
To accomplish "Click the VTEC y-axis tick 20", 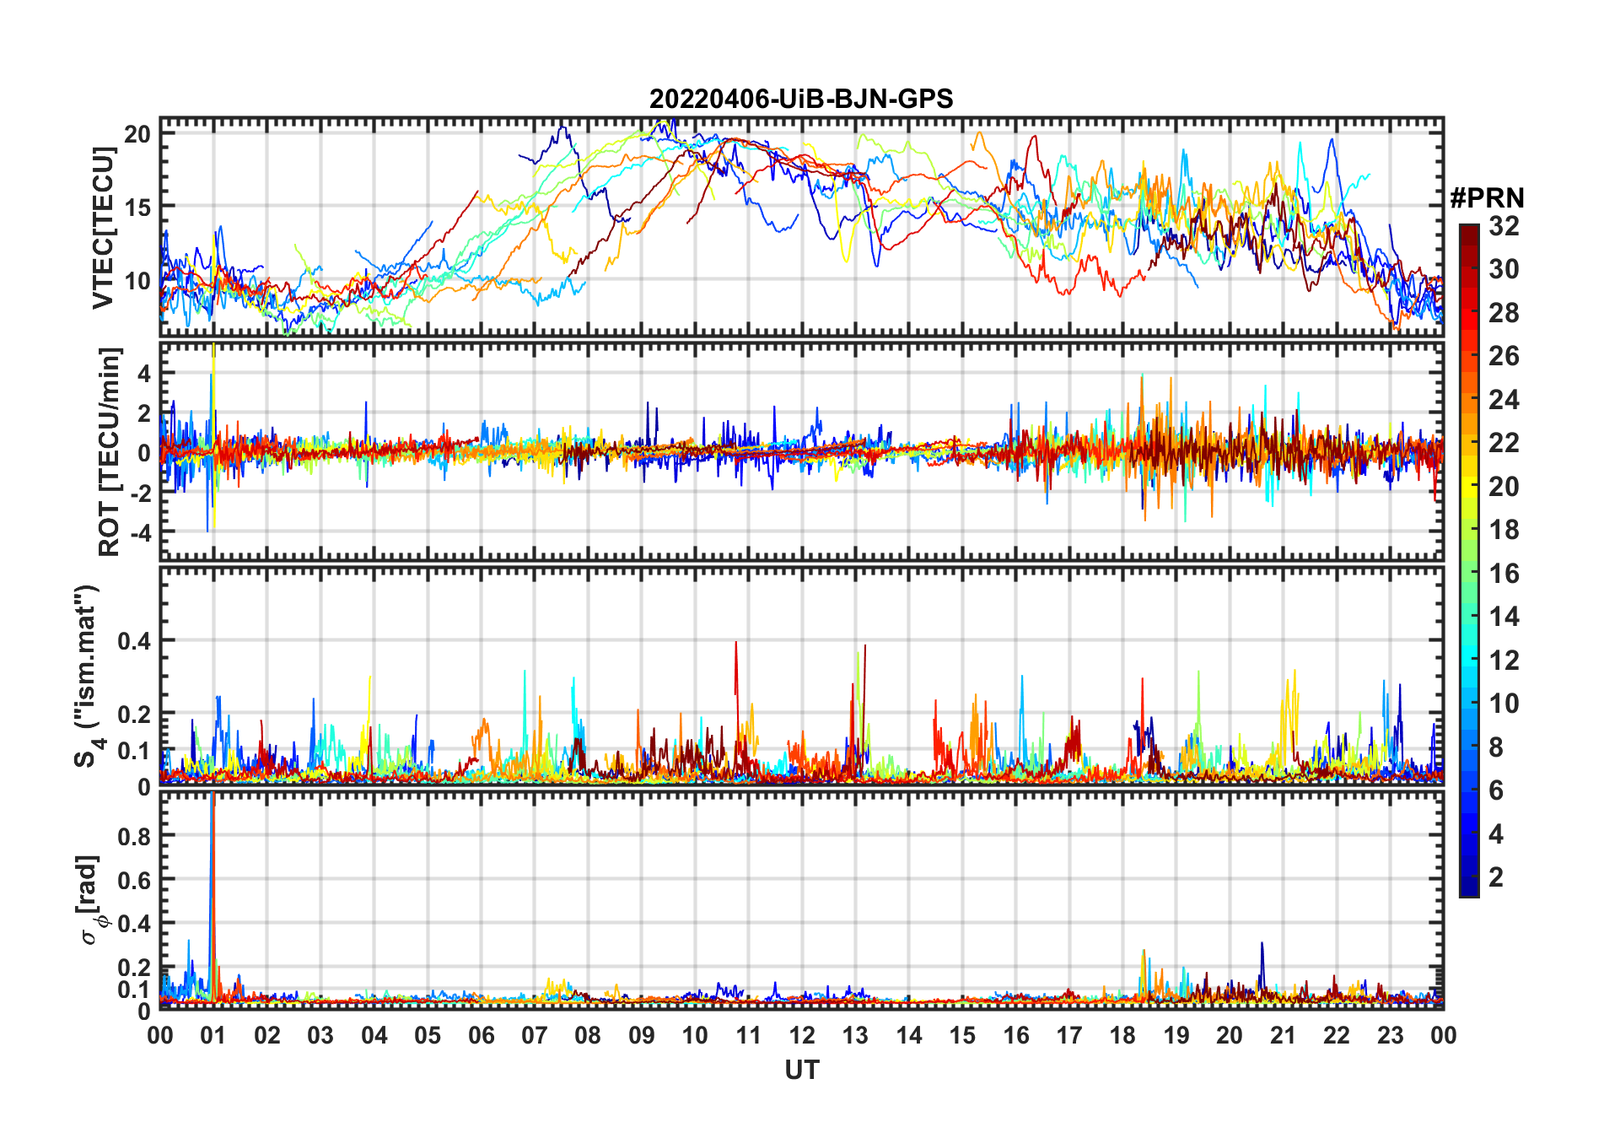I will (138, 133).
